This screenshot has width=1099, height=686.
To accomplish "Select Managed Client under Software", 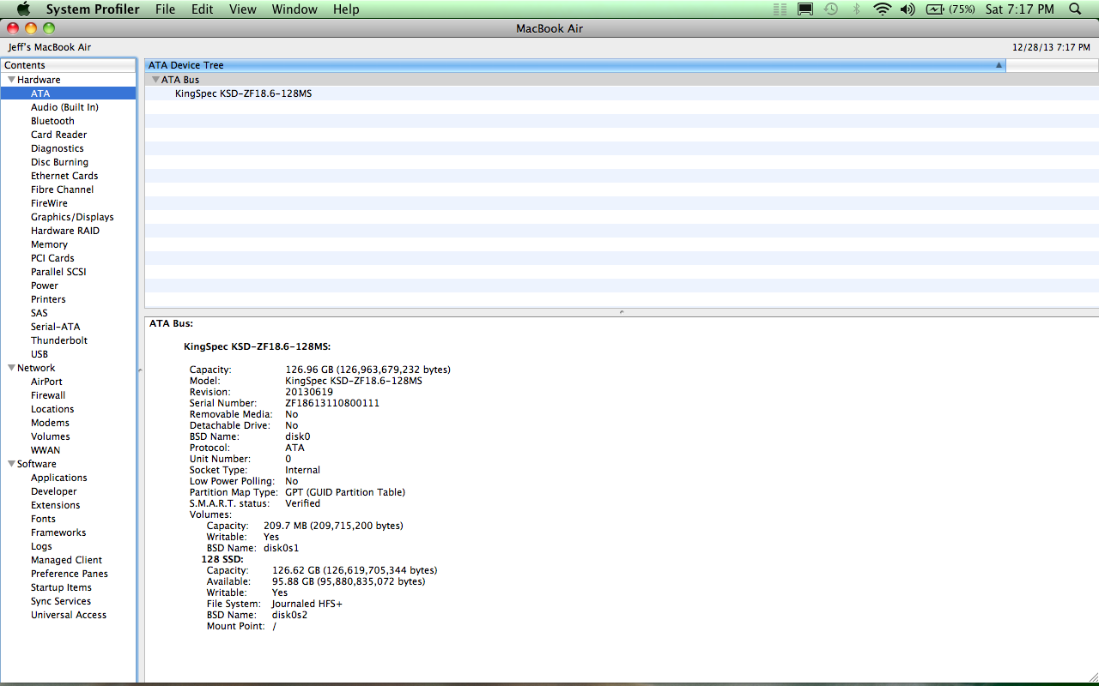I will coord(66,560).
